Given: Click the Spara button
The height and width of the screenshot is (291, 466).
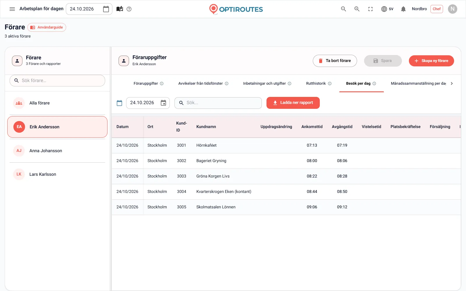Looking at the screenshot, I should 383,61.
